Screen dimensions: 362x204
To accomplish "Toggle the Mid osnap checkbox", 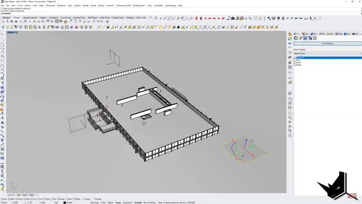I will (24, 199).
